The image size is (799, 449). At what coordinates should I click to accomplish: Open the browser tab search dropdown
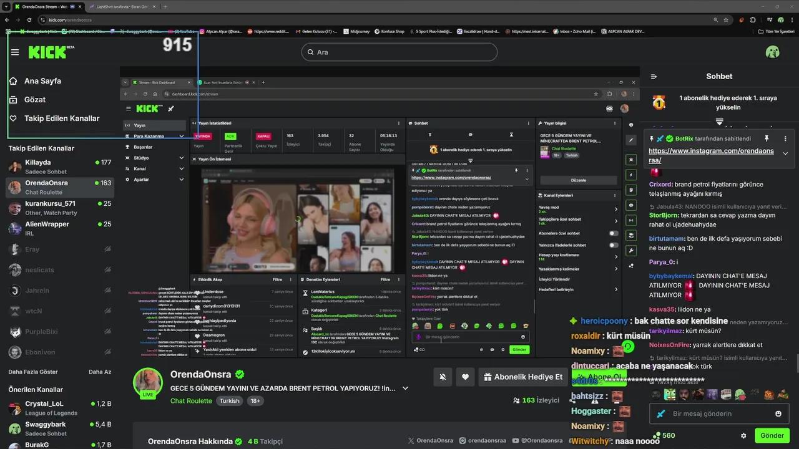7,6
